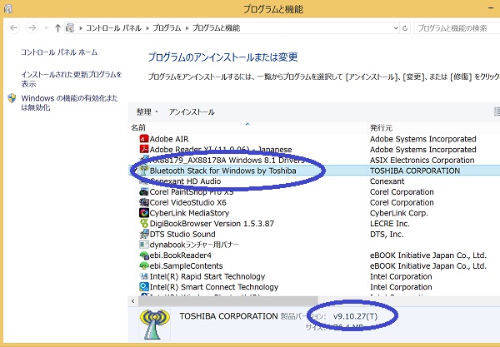Select ebi.BookReader4 entry
This screenshot has height=347, width=500.
point(181,255)
